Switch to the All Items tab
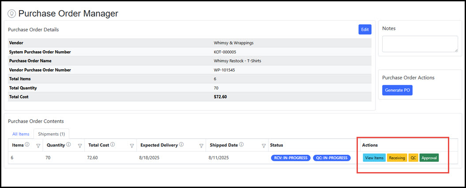Viewport: 466px width, 188px height. (x=21, y=134)
